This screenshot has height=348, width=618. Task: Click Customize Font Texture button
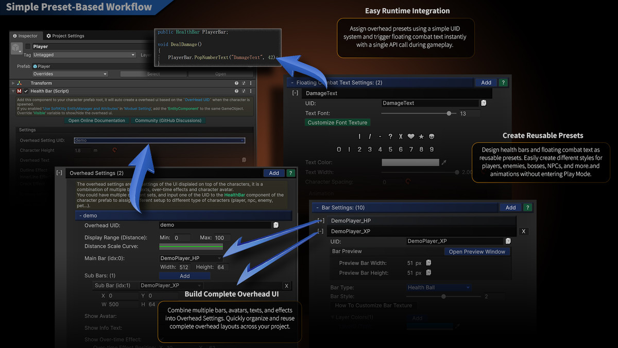coord(337,123)
